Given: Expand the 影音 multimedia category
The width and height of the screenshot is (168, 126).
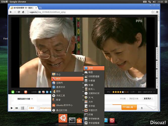Looking at the screenshot, I should coord(68,100).
